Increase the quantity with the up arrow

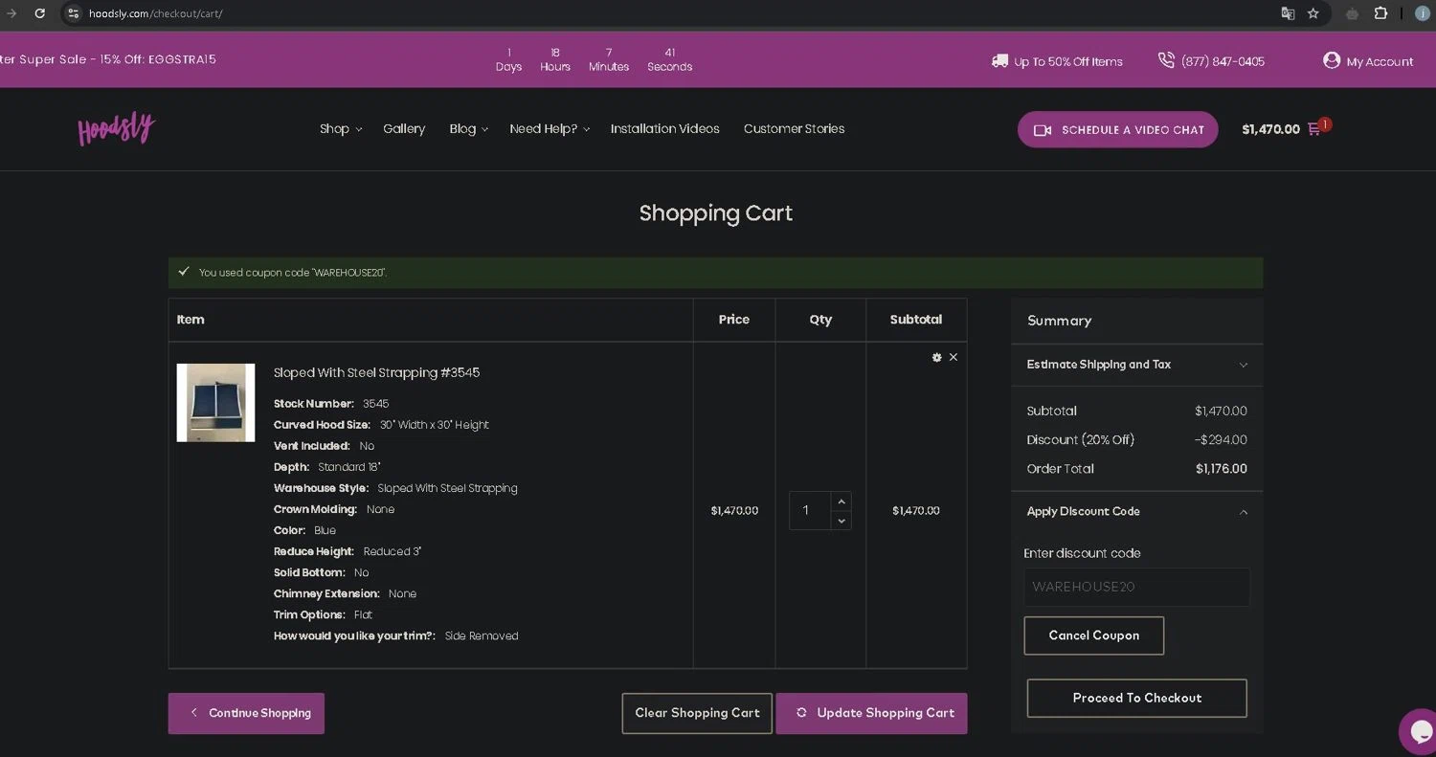click(x=841, y=501)
